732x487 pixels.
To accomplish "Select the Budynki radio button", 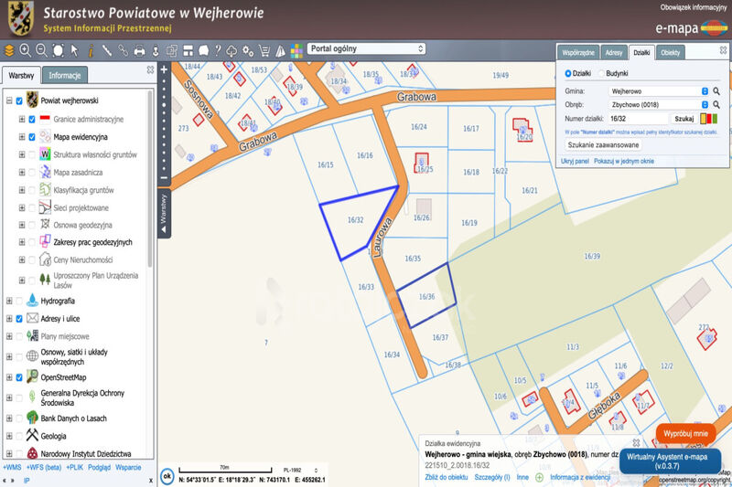I will point(601,73).
